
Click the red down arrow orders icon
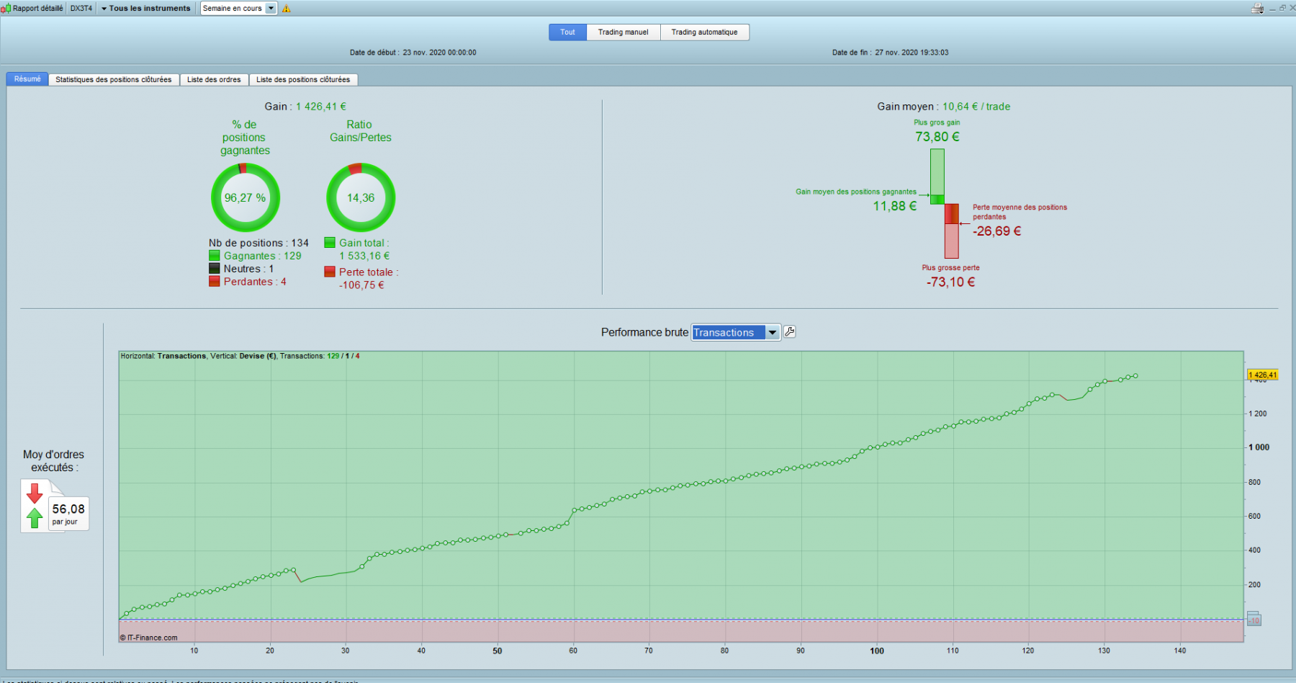(35, 494)
